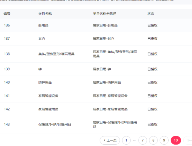Jump to page 9
Image resolution: width=192 pixels, height=146 pixels.
pyautogui.click(x=164, y=140)
